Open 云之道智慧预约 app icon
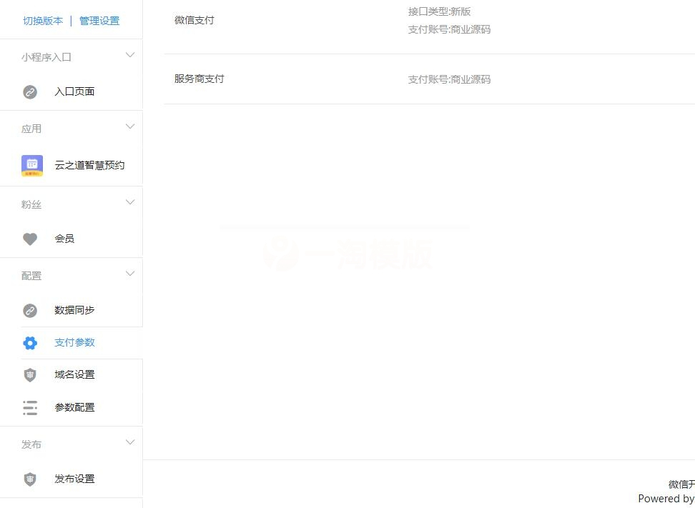This screenshot has width=695, height=508. pos(31,164)
